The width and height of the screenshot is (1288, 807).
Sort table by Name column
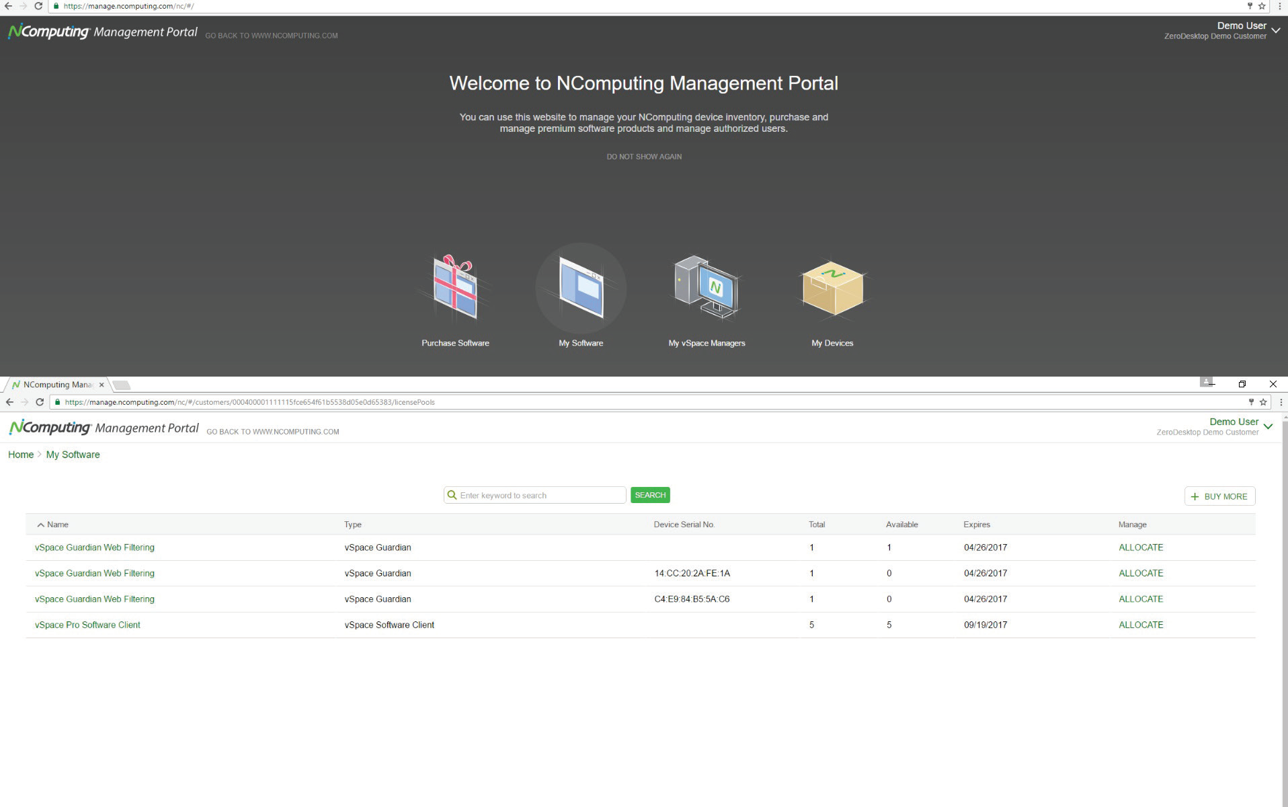pos(53,525)
